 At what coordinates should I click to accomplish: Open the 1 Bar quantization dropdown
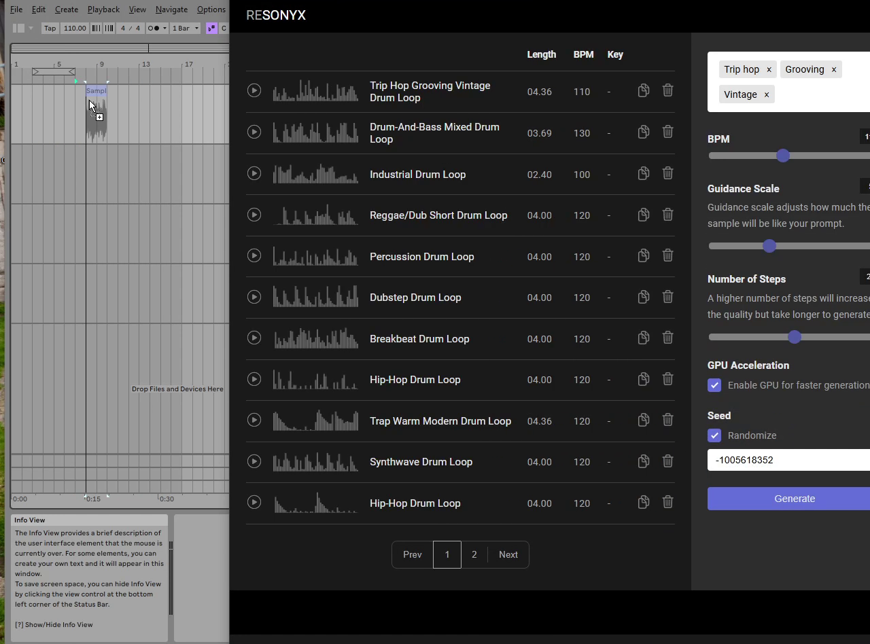click(x=185, y=28)
